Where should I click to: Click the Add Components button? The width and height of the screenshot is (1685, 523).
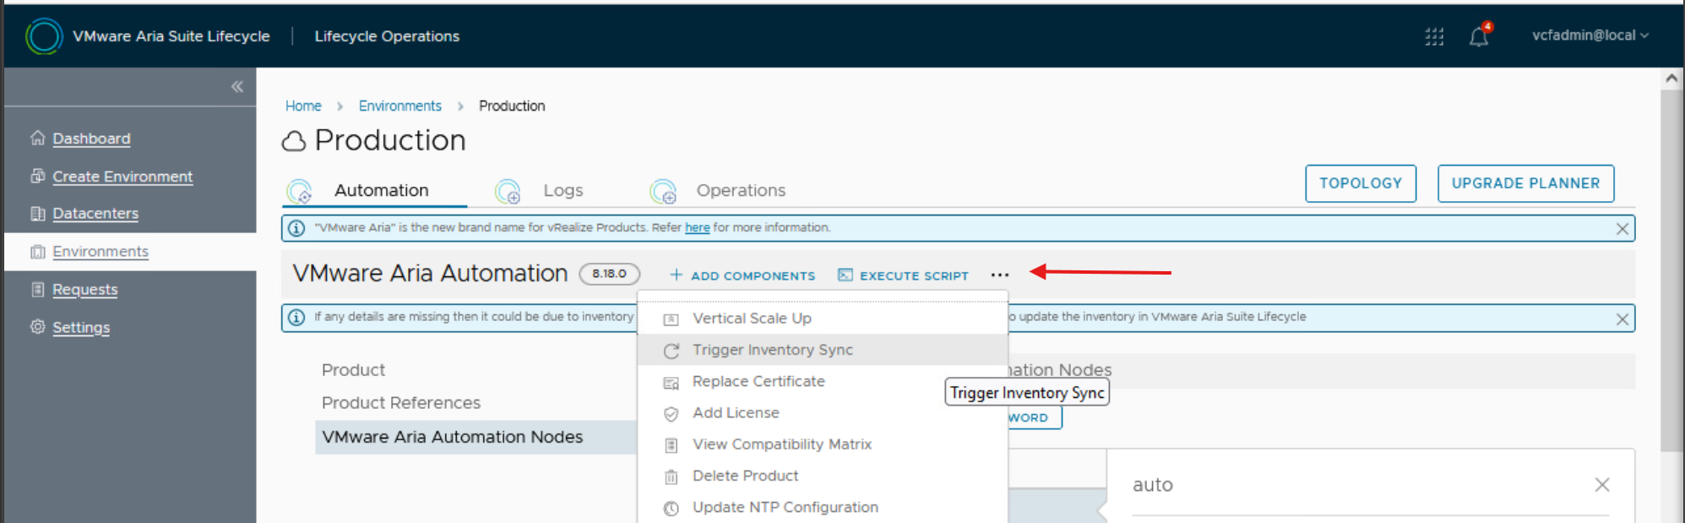(x=742, y=275)
